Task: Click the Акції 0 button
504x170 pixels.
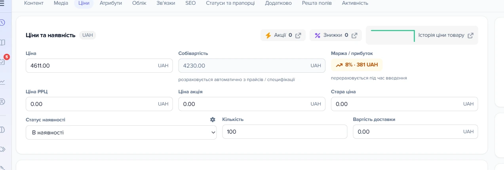Action: (x=283, y=35)
